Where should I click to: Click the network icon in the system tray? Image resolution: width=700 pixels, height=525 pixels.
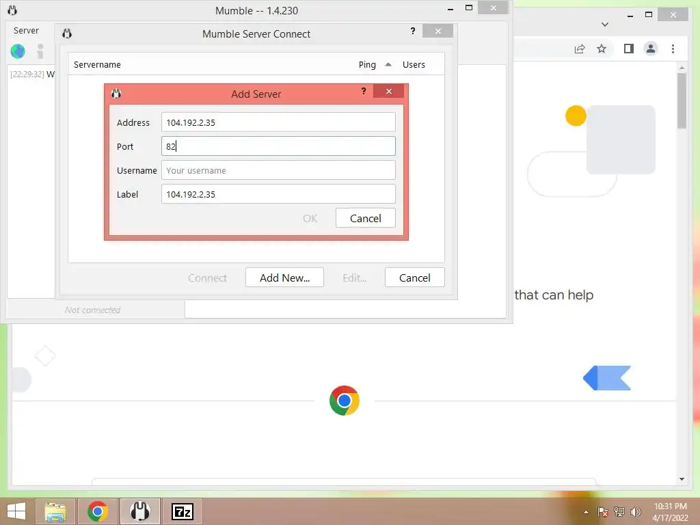[619, 512]
